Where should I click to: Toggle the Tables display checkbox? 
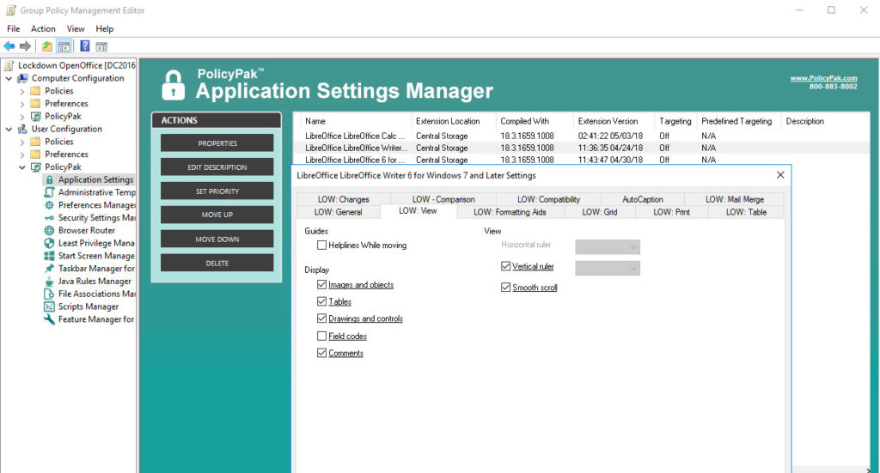pos(321,301)
